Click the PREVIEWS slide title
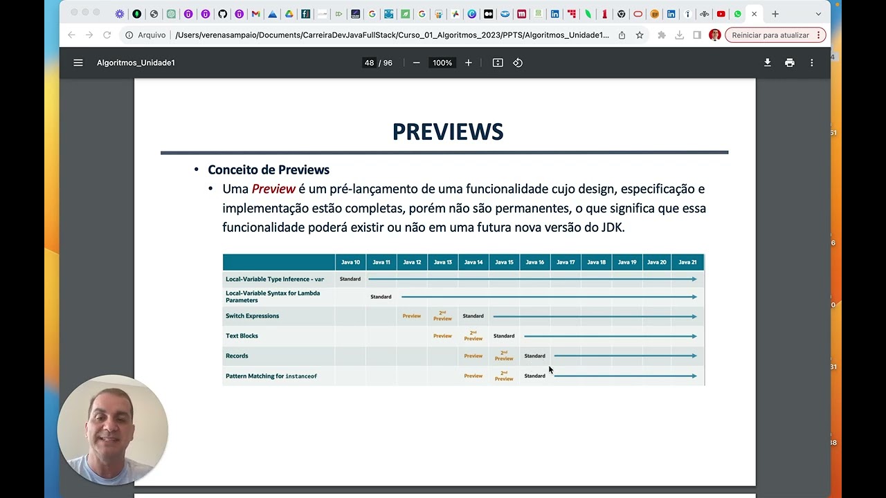 coord(448,131)
